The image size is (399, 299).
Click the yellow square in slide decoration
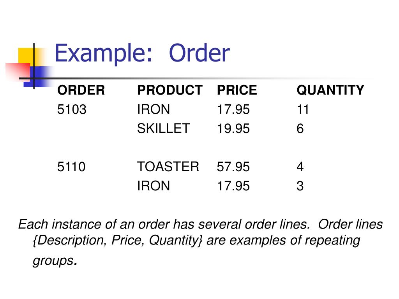[26, 56]
